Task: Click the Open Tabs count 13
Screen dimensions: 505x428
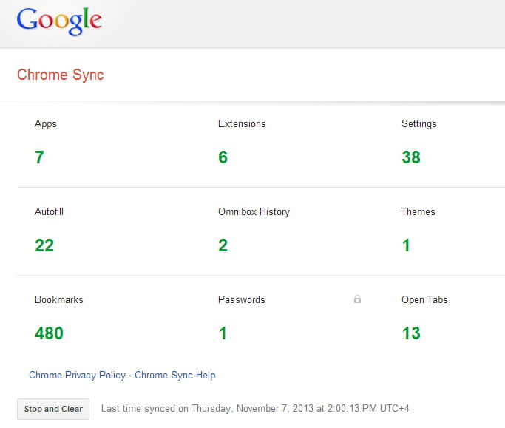Action: (x=411, y=333)
